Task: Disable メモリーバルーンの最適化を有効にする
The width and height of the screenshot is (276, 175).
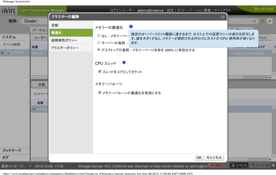Action: click(99, 92)
